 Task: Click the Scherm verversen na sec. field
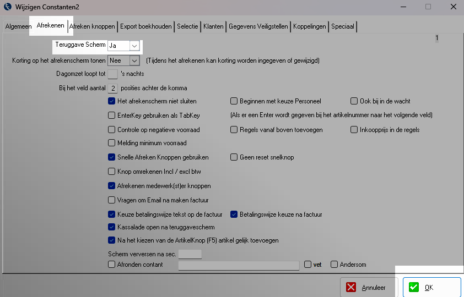190,254
